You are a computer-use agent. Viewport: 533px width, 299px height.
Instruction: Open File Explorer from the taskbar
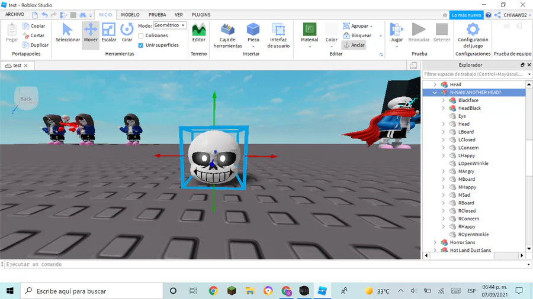[x=250, y=291]
